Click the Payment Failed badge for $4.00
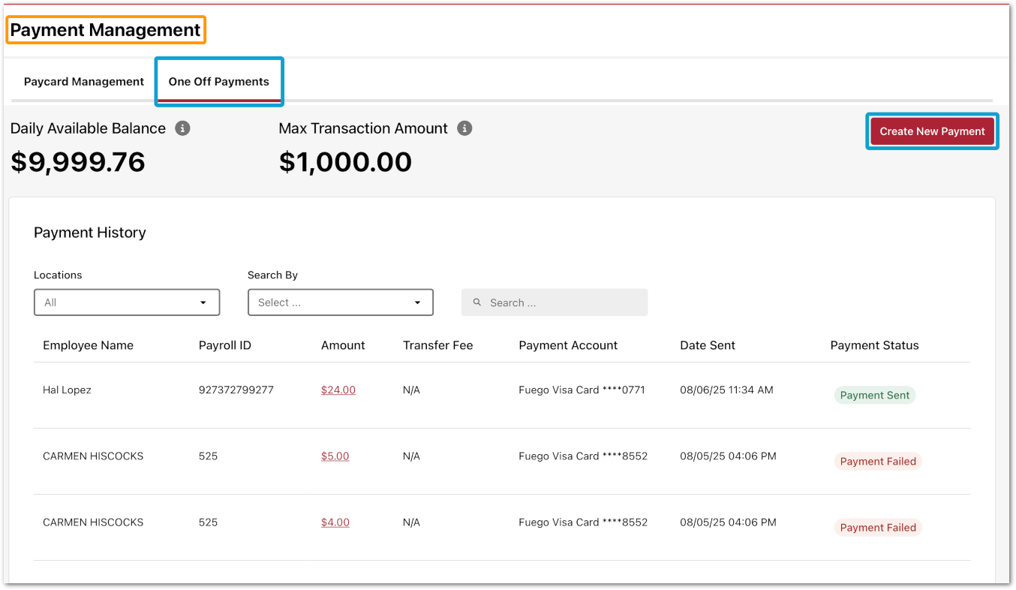1016x590 pixels. (877, 528)
